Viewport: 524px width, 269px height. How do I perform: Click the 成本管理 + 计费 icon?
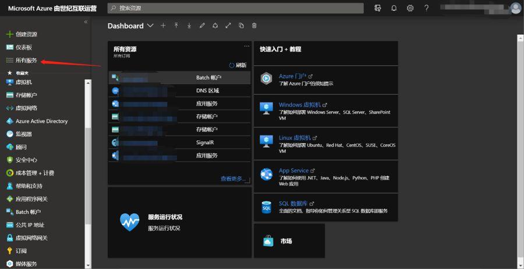(x=10, y=173)
